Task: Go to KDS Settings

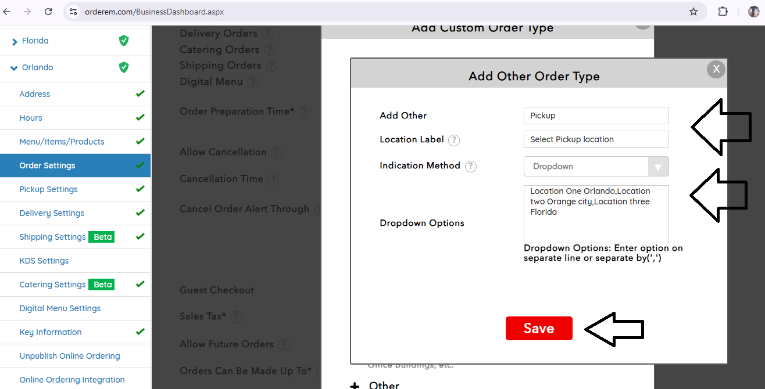Action: click(44, 261)
